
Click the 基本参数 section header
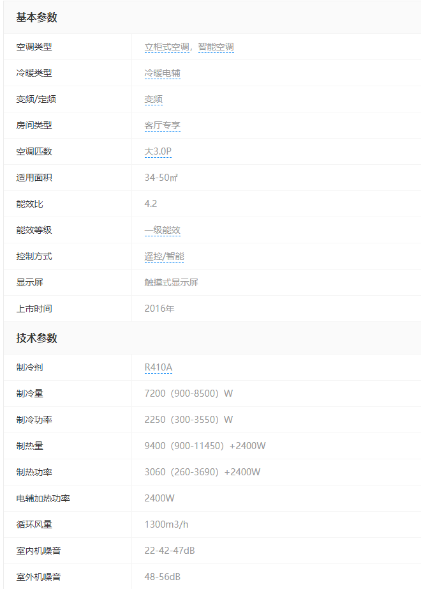click(36, 17)
